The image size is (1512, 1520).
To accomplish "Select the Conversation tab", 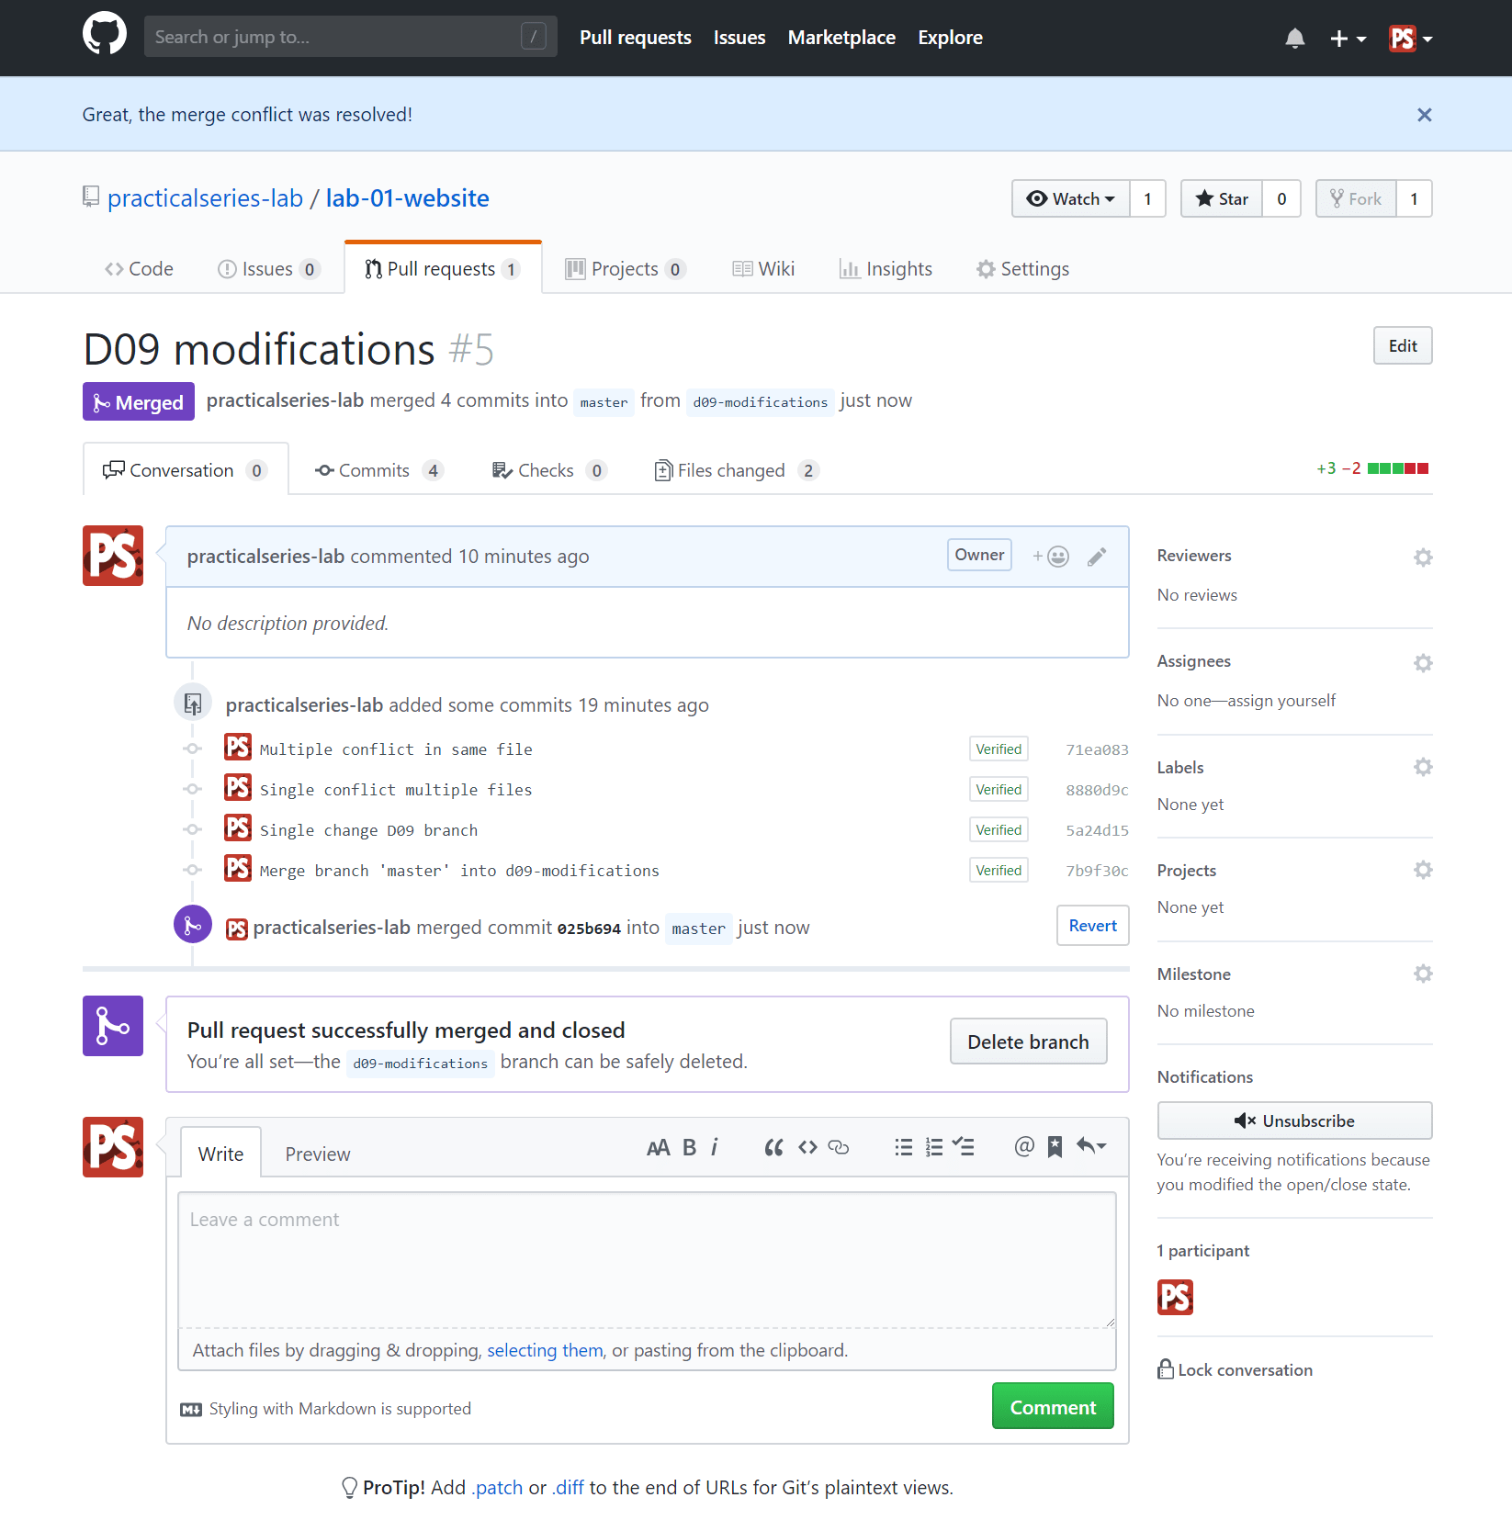I will coord(186,470).
